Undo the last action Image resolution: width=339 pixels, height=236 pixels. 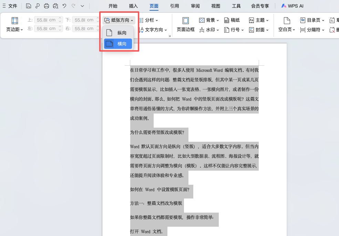(65, 6)
